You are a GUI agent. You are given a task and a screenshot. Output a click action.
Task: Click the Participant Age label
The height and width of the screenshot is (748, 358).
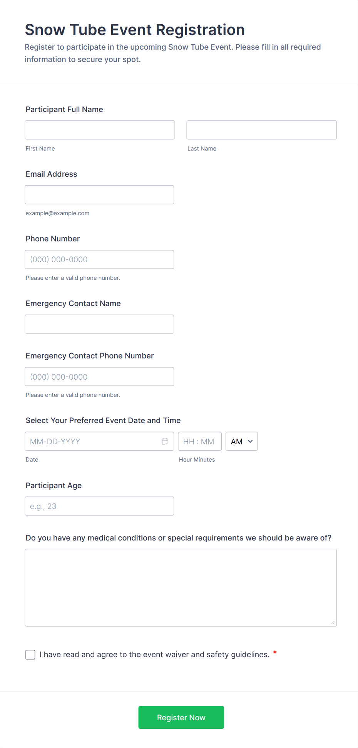click(54, 485)
